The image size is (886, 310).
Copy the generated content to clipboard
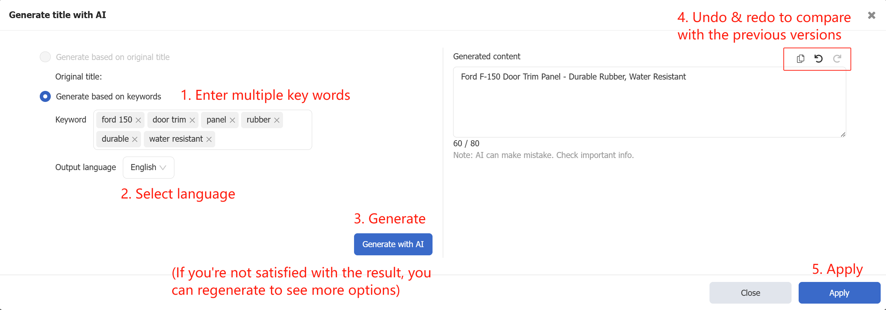pyautogui.click(x=800, y=59)
